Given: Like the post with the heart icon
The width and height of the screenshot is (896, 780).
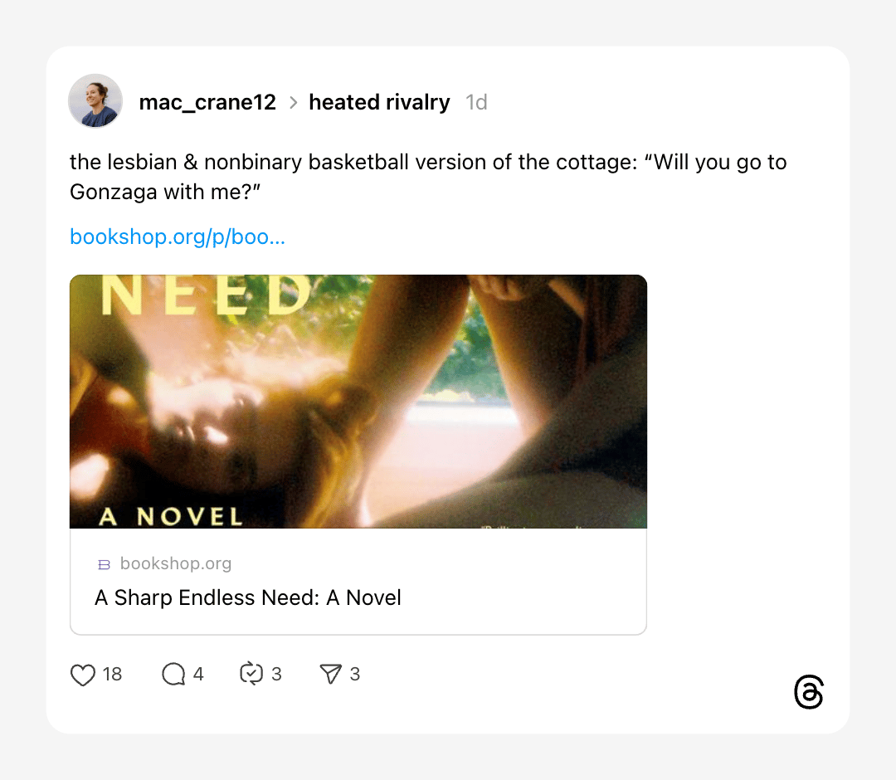Looking at the screenshot, I should tap(83, 675).
